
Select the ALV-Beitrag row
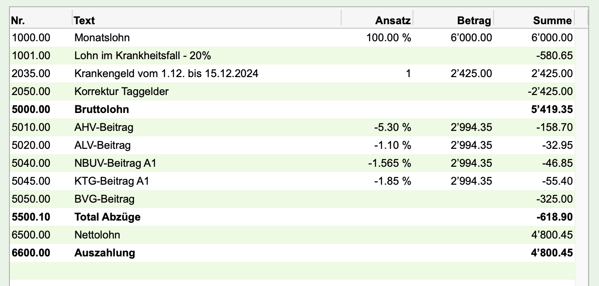(x=292, y=145)
